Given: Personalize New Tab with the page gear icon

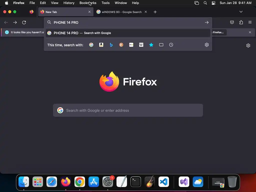Looking at the screenshot, I should pos(248,45).
